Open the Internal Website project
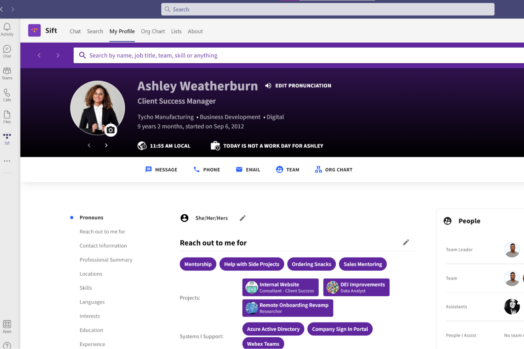524x349 pixels. [x=280, y=287]
